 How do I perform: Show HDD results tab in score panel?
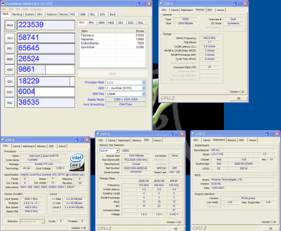click(111, 23)
